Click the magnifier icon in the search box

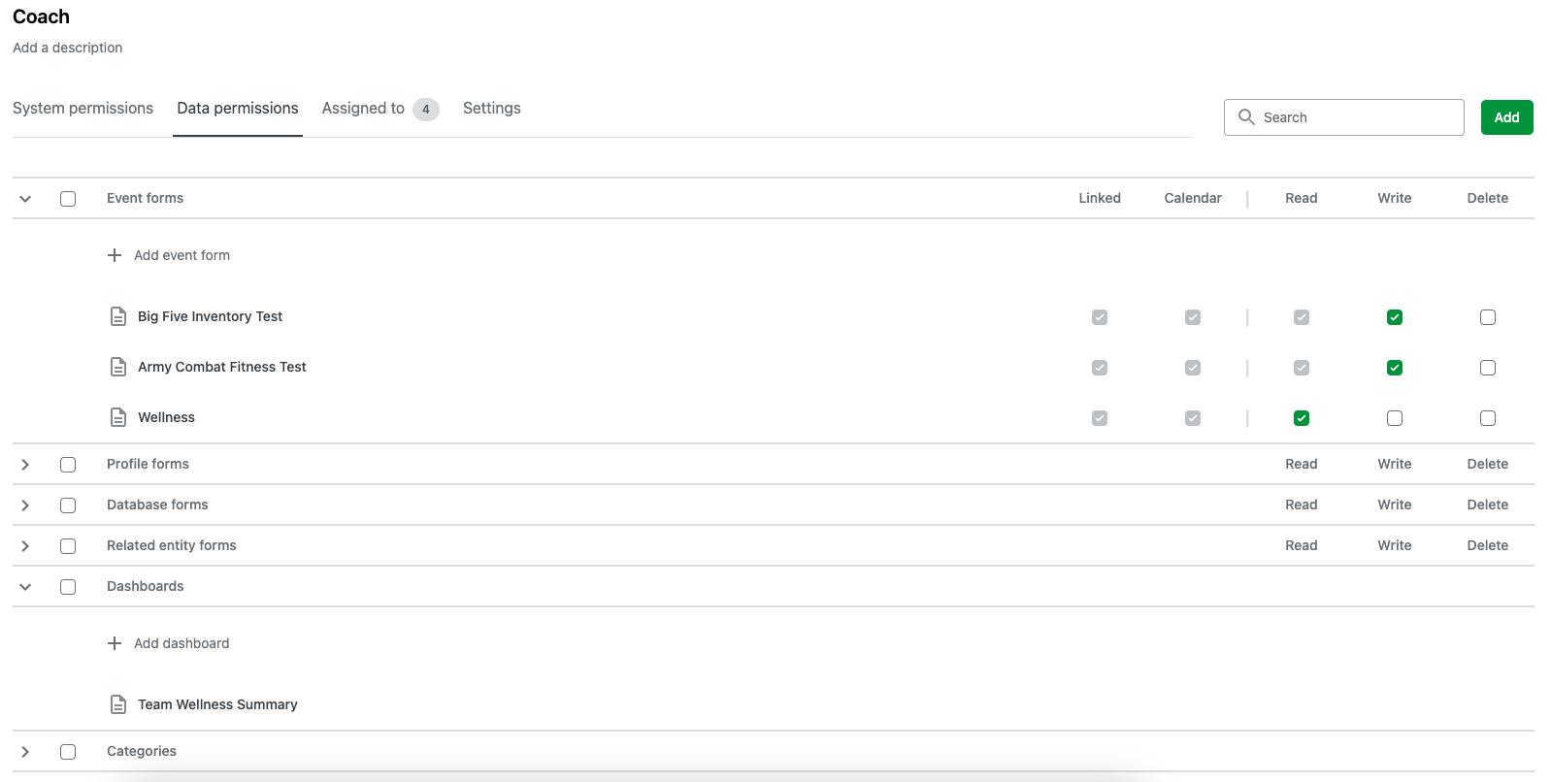click(x=1246, y=117)
